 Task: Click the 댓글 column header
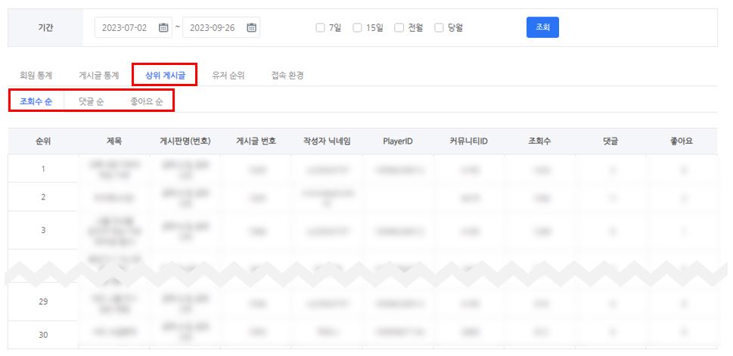click(610, 141)
